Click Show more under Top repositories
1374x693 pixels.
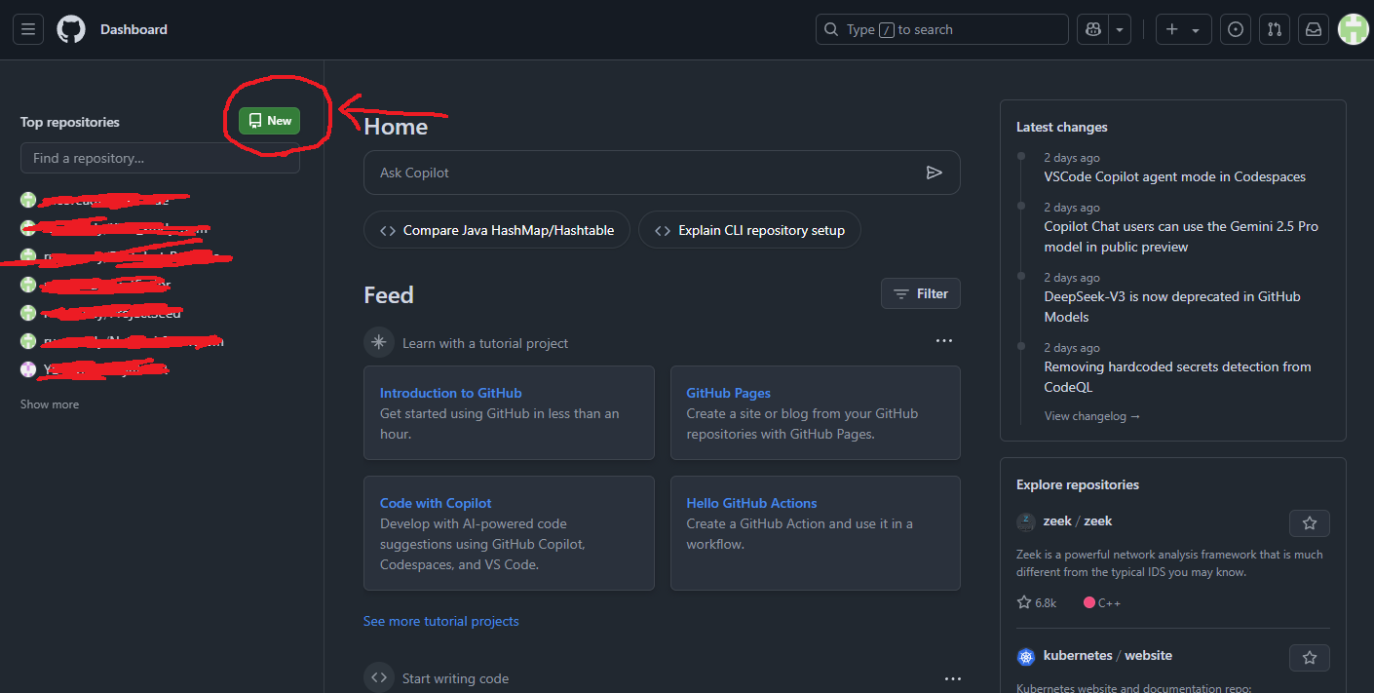[50, 404]
